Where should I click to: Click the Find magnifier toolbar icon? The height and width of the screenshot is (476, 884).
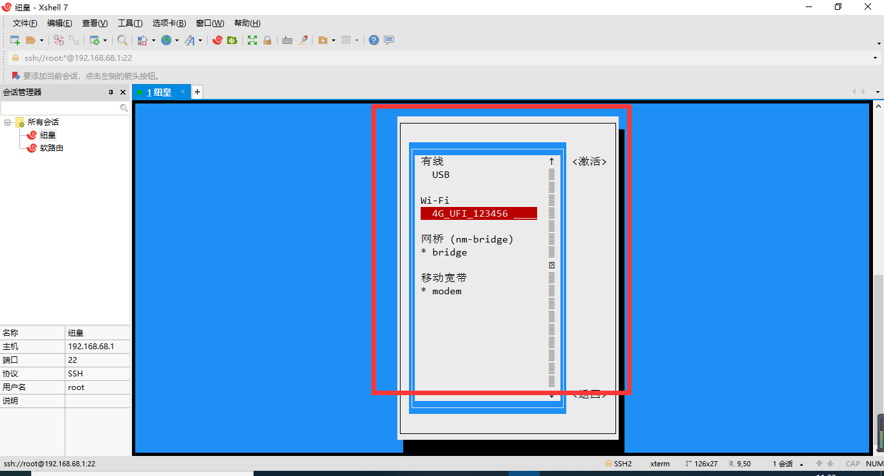point(122,40)
